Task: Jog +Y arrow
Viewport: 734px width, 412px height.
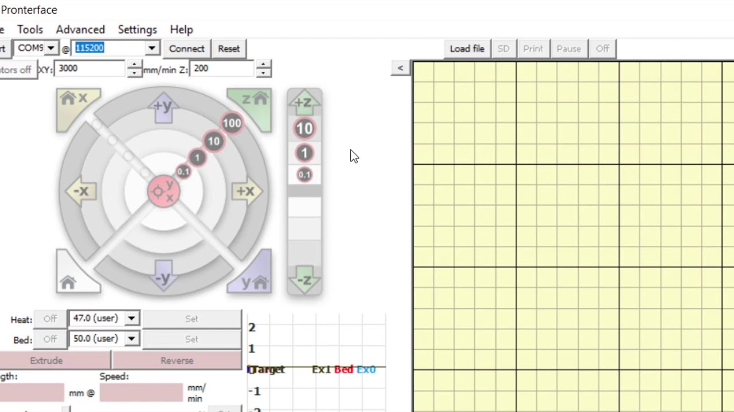Action: tap(163, 109)
